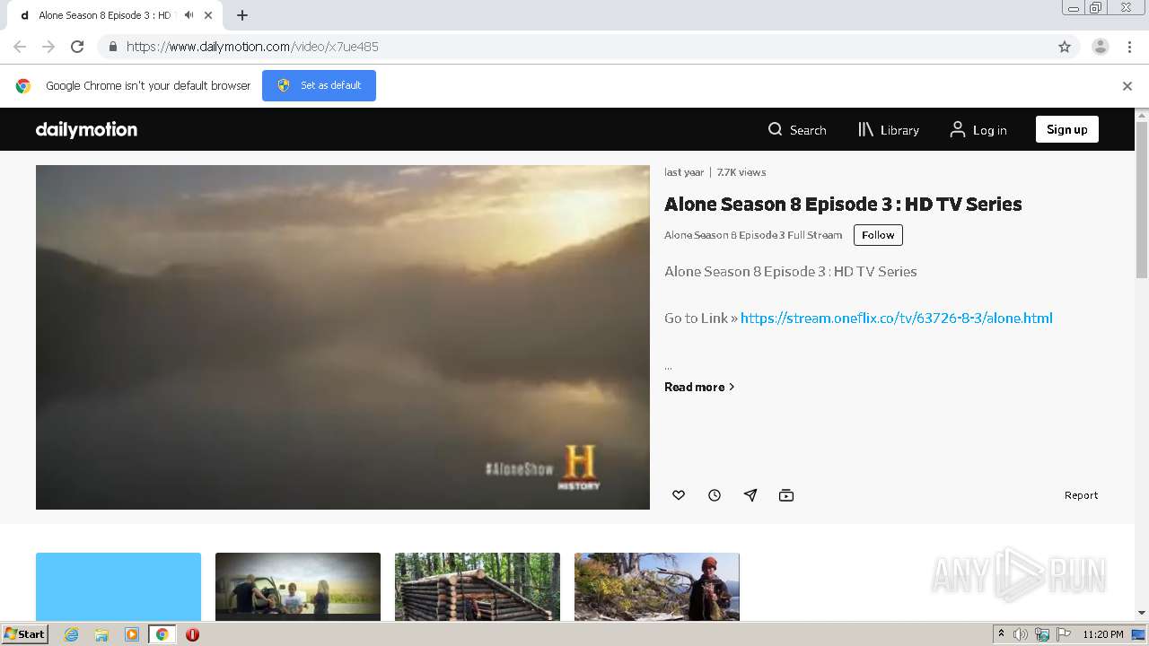Open the stream.oneflix.co link
The width and height of the screenshot is (1149, 646).
(x=896, y=318)
